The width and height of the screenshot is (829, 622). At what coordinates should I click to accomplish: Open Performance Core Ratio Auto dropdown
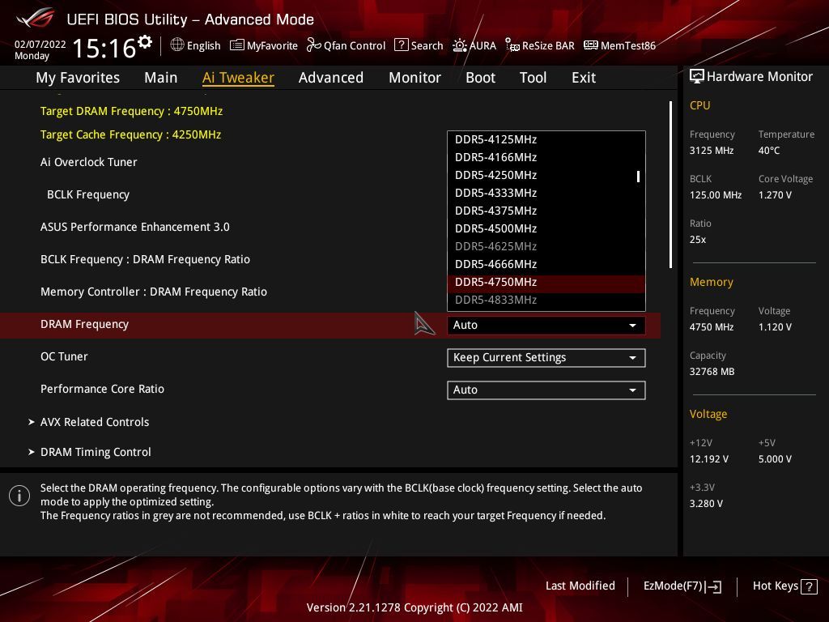click(546, 390)
